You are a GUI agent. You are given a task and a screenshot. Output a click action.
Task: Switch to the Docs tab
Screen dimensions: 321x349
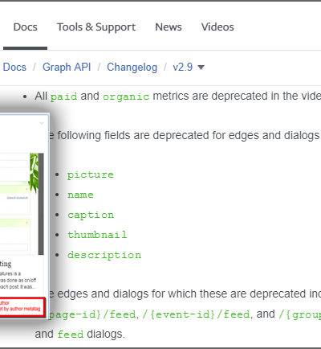point(26,27)
